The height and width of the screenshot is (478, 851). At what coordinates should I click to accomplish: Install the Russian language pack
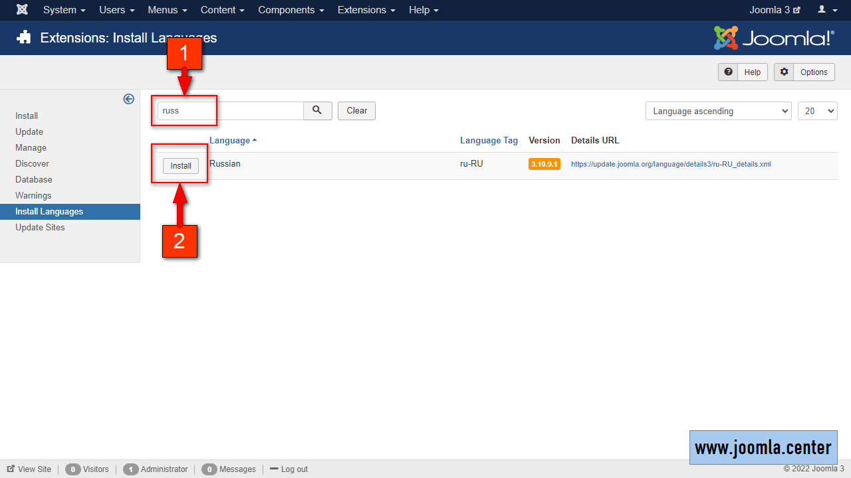point(181,166)
